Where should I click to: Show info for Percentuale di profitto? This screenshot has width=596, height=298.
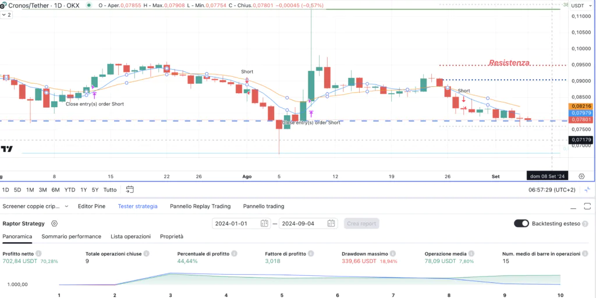(234, 254)
